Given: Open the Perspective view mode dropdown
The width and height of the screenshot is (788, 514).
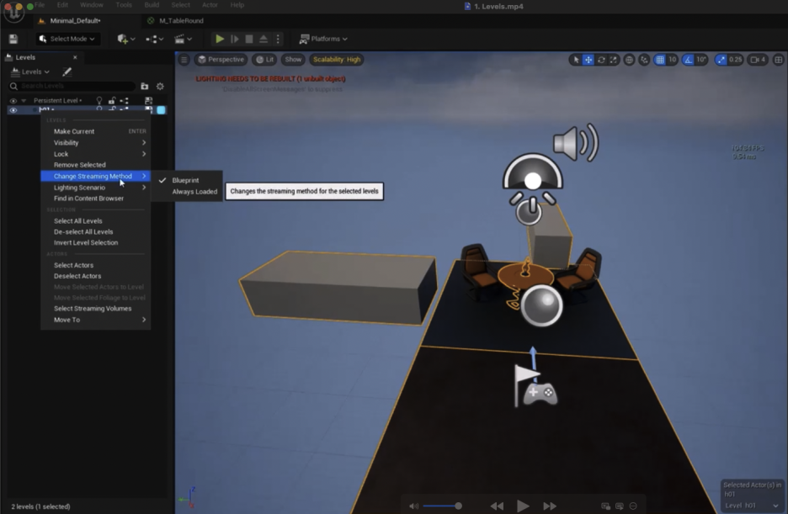Looking at the screenshot, I should [221, 60].
